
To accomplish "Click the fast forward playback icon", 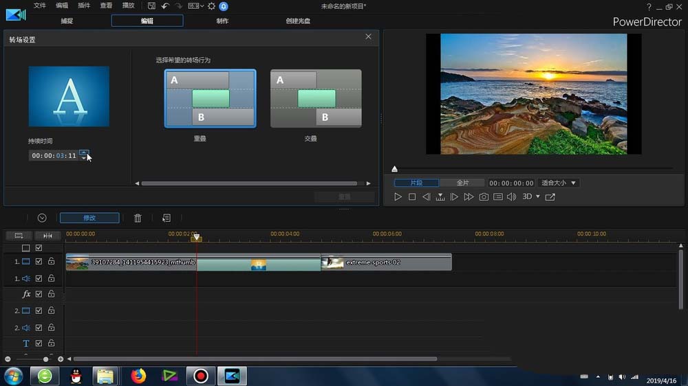I will point(469,197).
